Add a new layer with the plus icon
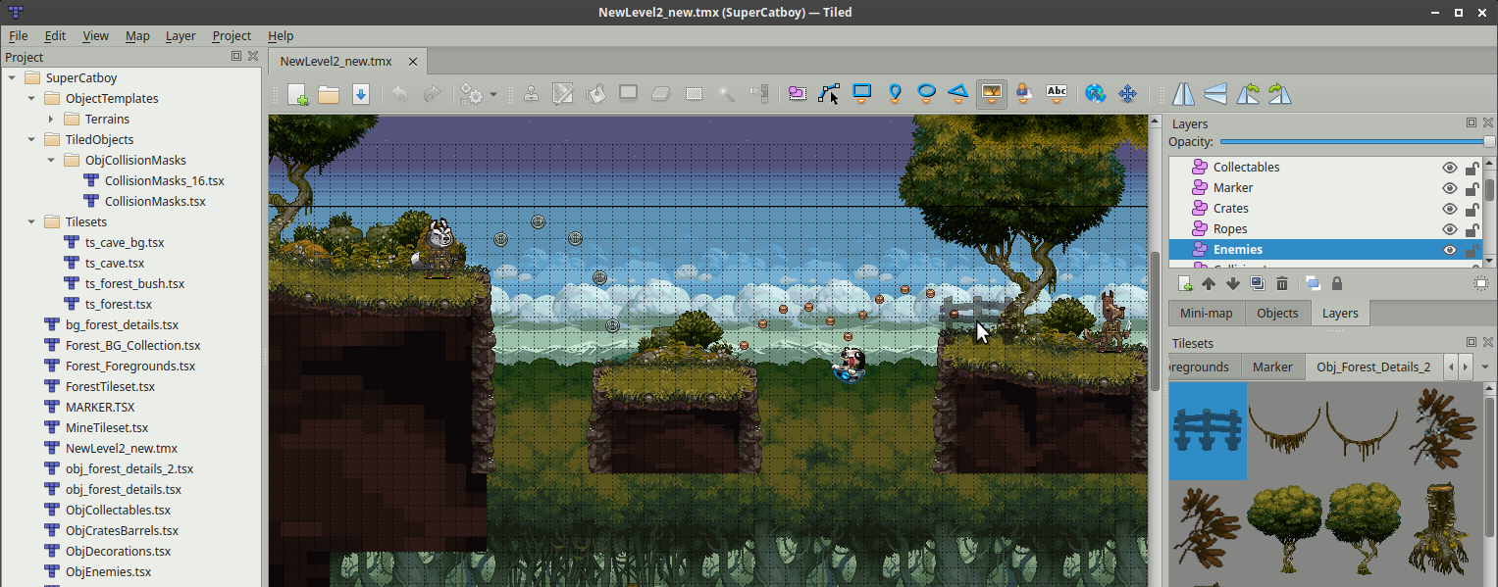This screenshot has width=1498, height=587. point(1183,283)
